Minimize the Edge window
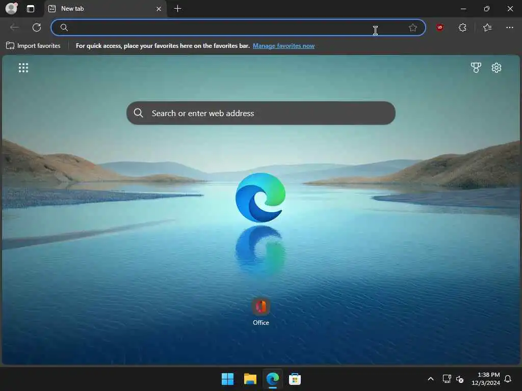Image resolution: width=522 pixels, height=391 pixels. (x=463, y=9)
